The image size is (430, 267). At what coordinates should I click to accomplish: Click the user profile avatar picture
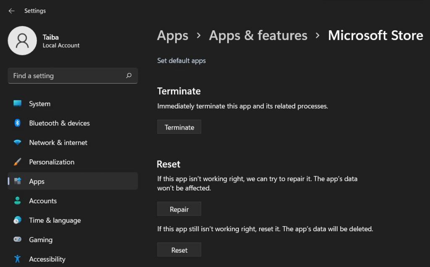(x=22, y=41)
